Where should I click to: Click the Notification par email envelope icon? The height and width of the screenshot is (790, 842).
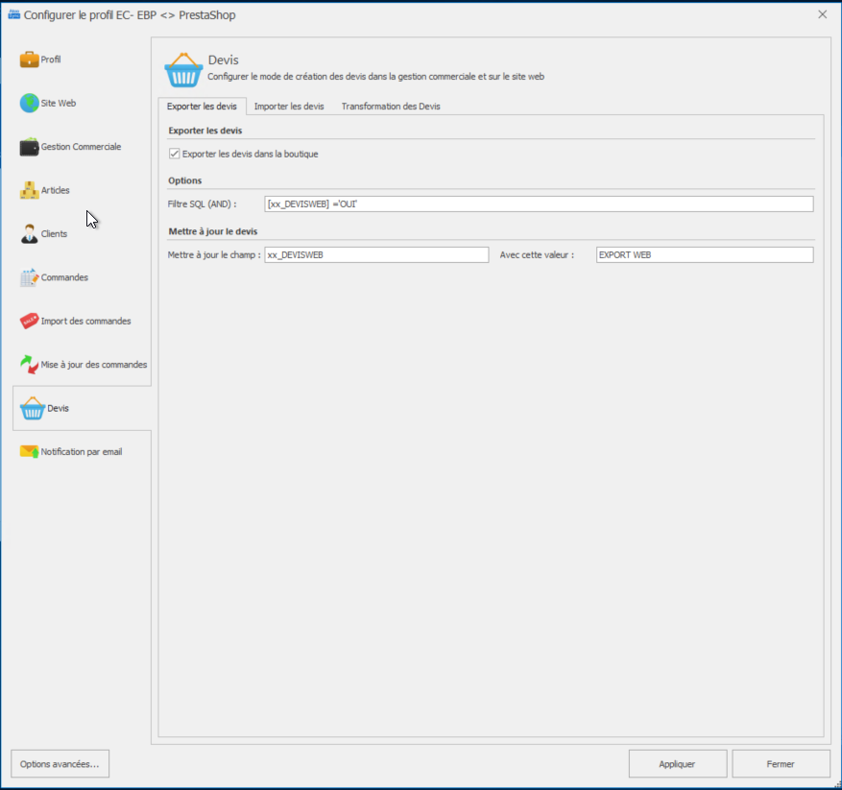[29, 451]
